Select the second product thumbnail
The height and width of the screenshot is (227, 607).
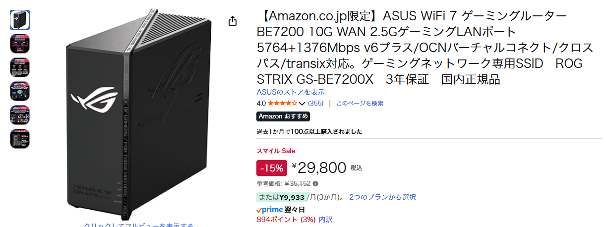[20, 43]
